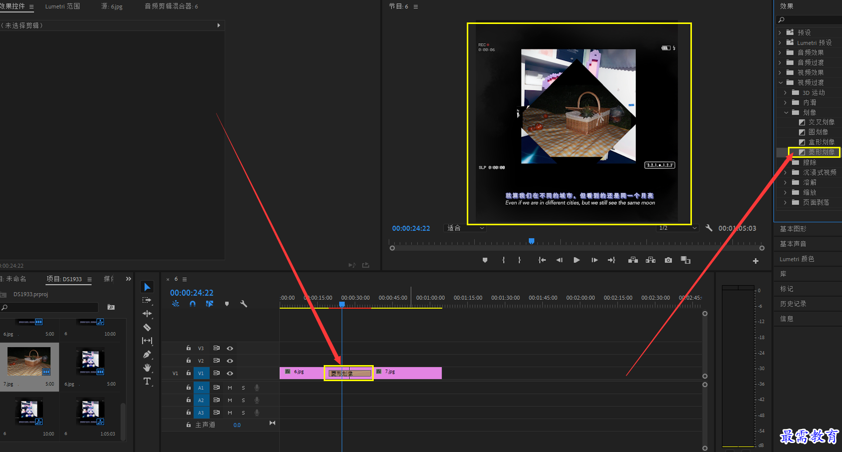Lock the V3 track
The image size is (842, 452).
point(189,348)
